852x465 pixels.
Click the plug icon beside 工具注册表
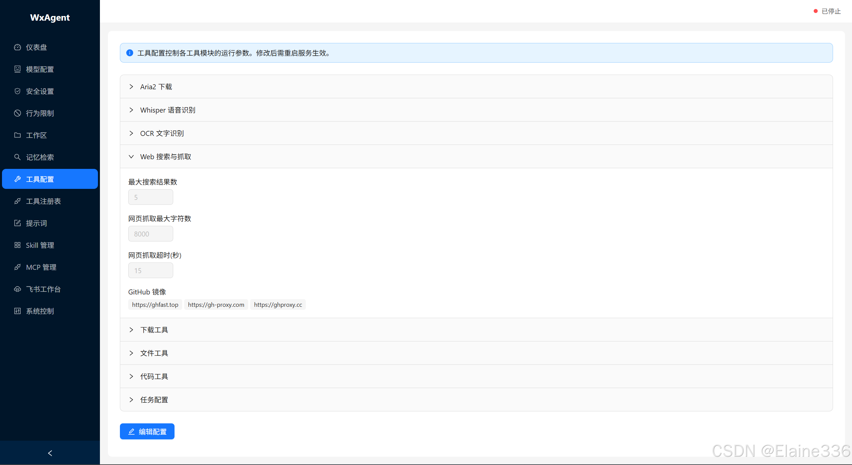(18, 201)
